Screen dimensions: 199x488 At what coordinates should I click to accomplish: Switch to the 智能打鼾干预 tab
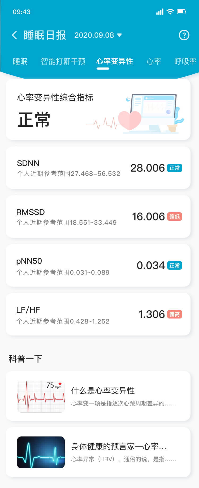point(63,61)
